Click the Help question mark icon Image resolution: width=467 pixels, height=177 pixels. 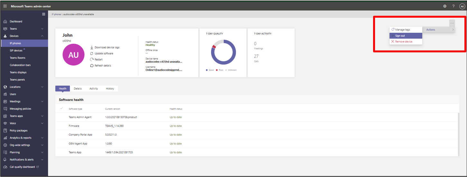coord(453,6)
